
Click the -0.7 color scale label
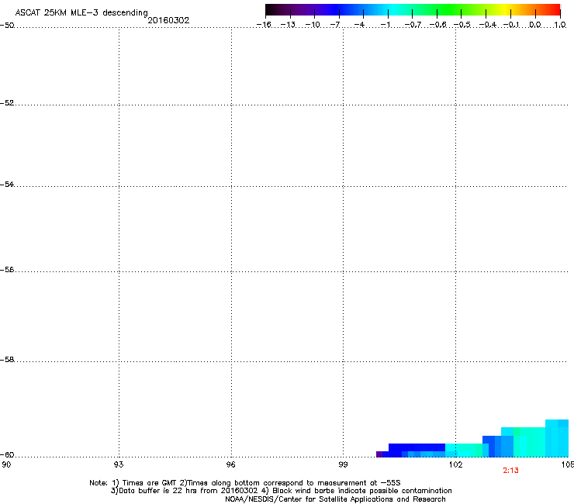coord(413,25)
